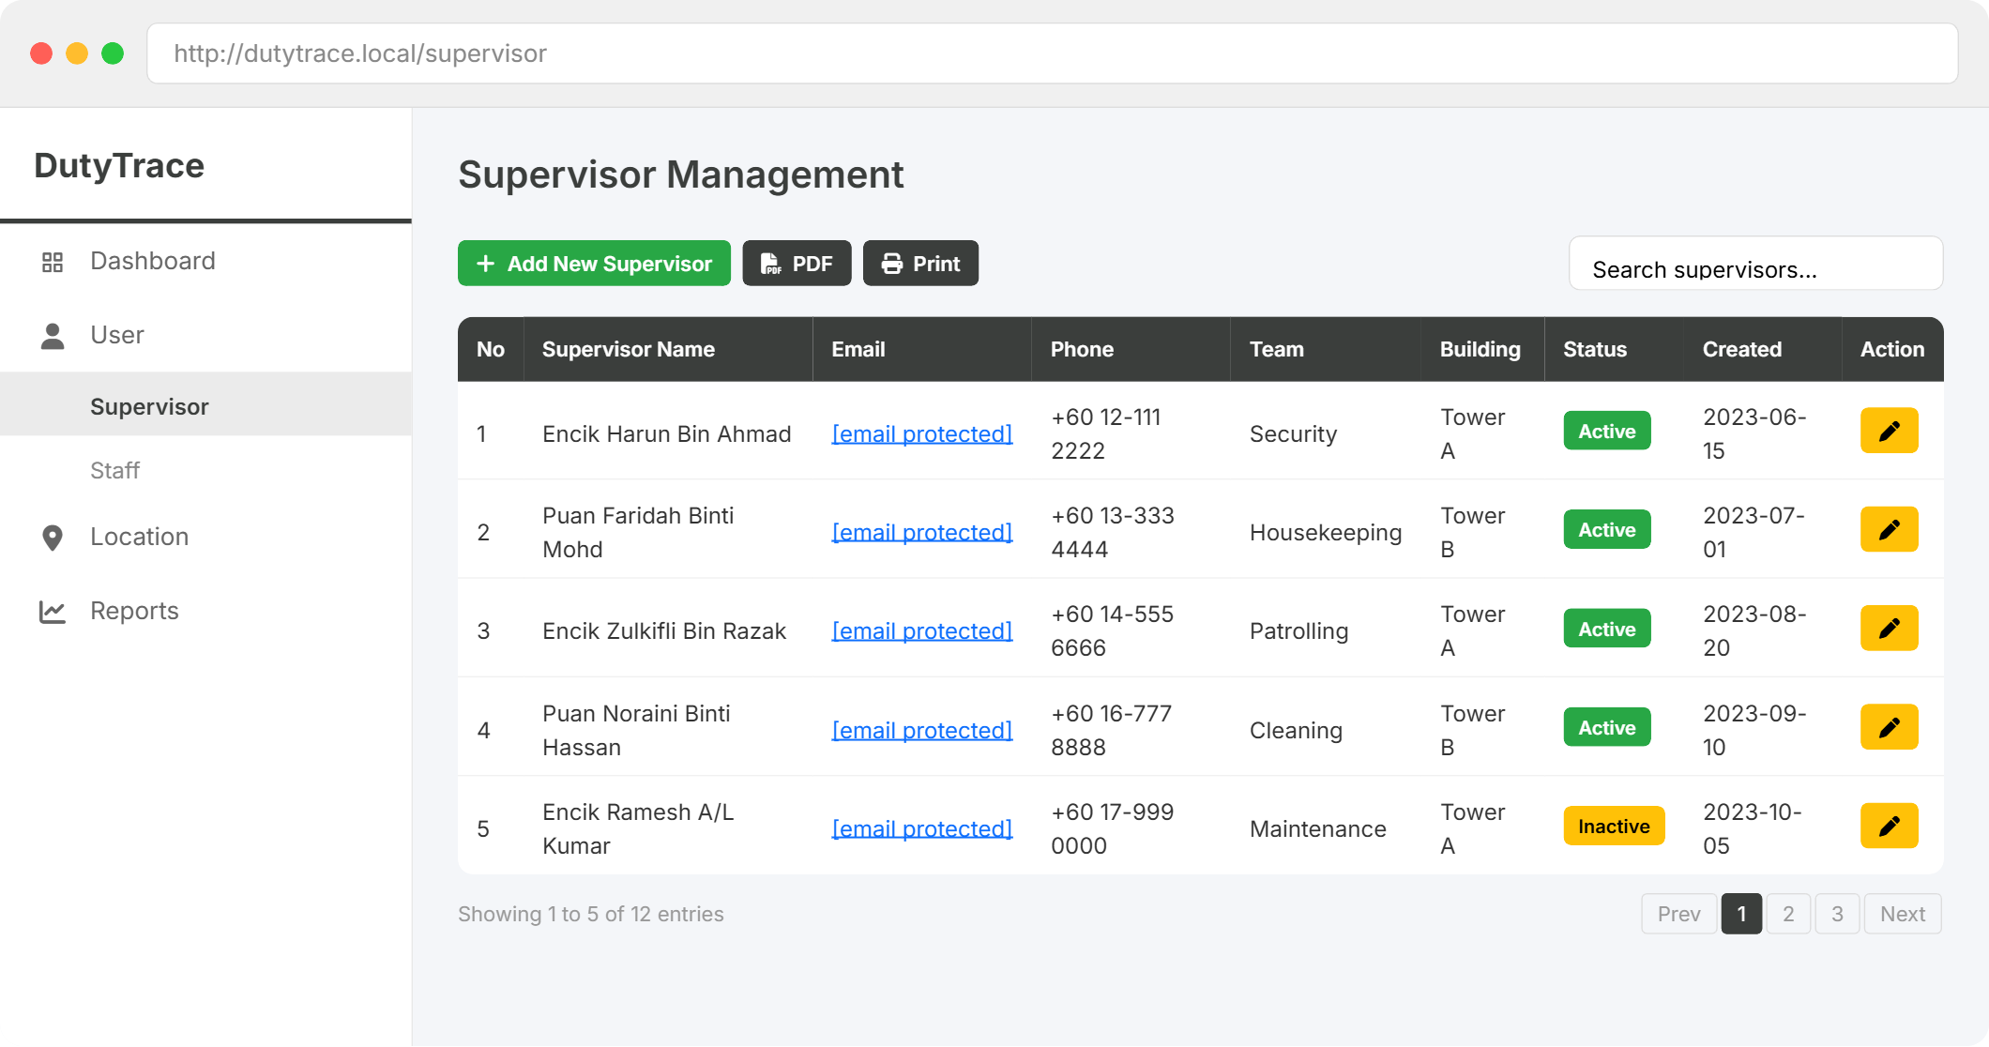Image resolution: width=1989 pixels, height=1047 pixels.
Task: Click the edit pencil for Encik Zulkifli
Action: [1889, 629]
